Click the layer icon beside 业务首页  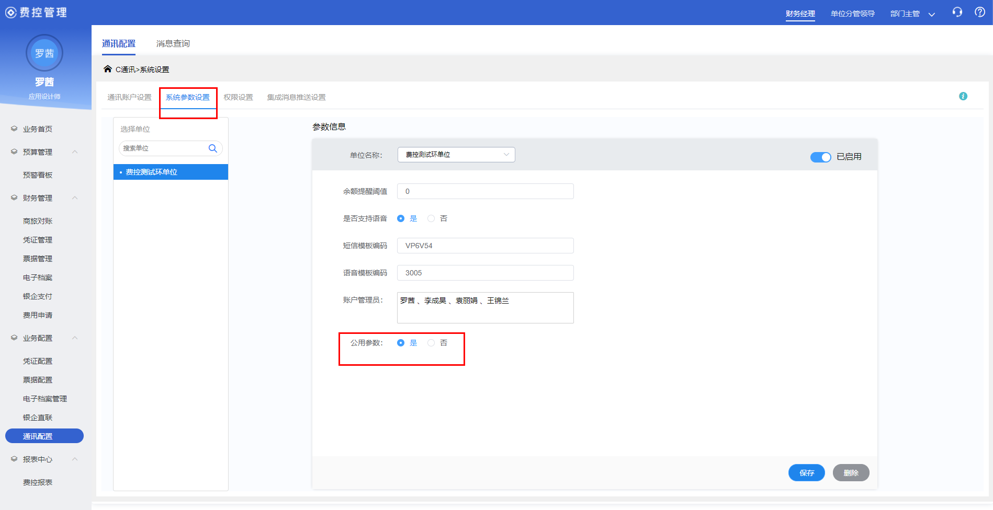pyautogui.click(x=14, y=129)
